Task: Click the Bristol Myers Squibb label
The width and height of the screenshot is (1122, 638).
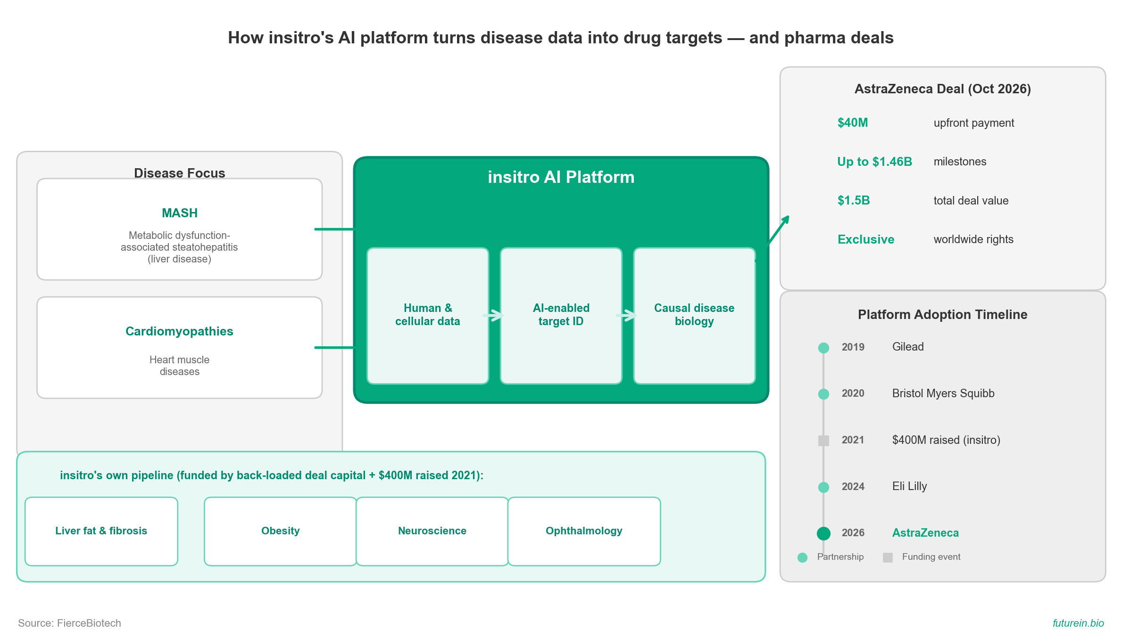Action: pyautogui.click(x=943, y=393)
